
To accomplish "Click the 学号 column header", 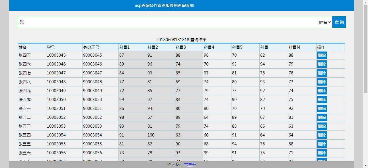I will tap(50, 47).
